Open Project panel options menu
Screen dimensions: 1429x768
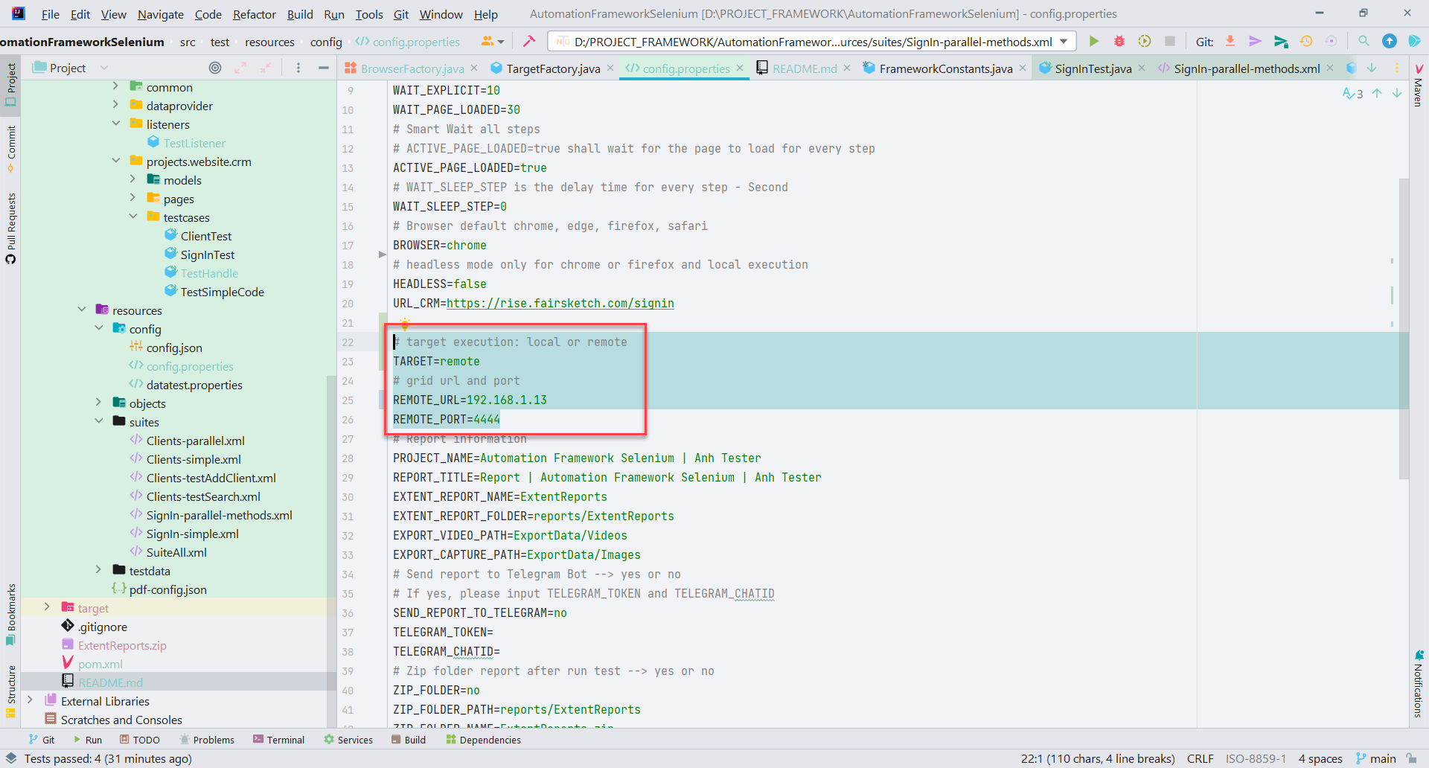[298, 68]
